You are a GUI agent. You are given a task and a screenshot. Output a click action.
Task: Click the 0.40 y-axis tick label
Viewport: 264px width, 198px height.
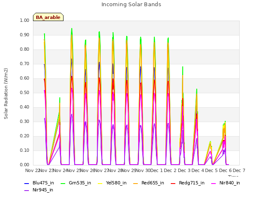click(x=24, y=107)
